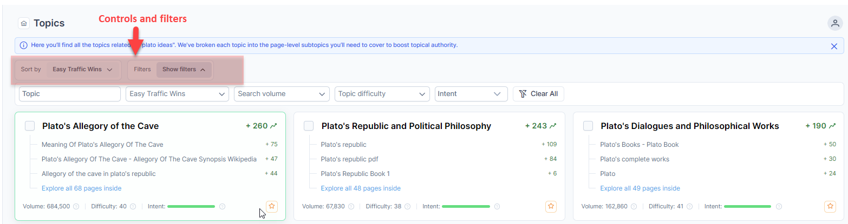Viewport: 848px width, 224px height.
Task: Click into the Topic search field
Action: click(69, 94)
